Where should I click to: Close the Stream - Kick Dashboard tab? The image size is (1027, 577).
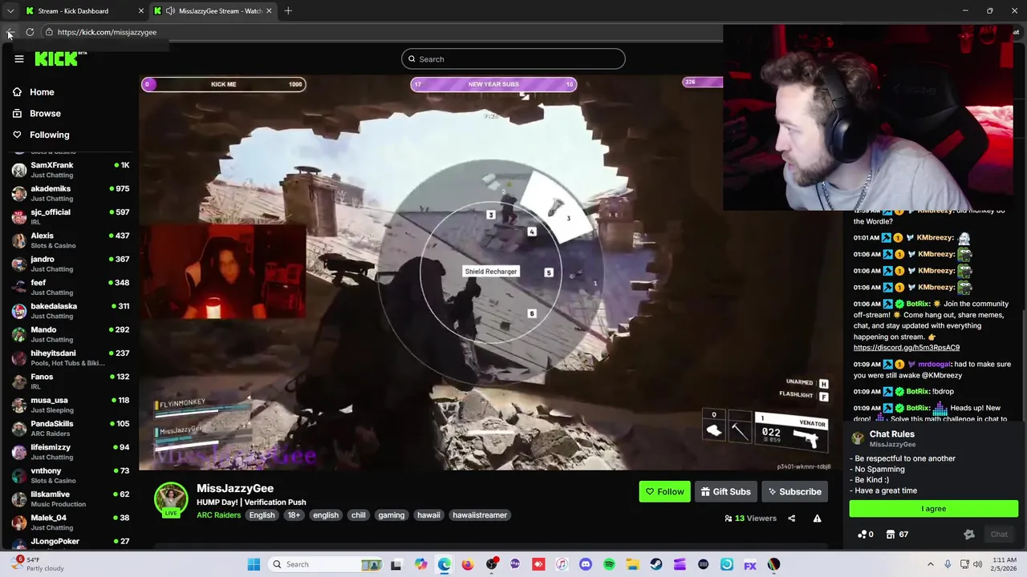coord(141,11)
